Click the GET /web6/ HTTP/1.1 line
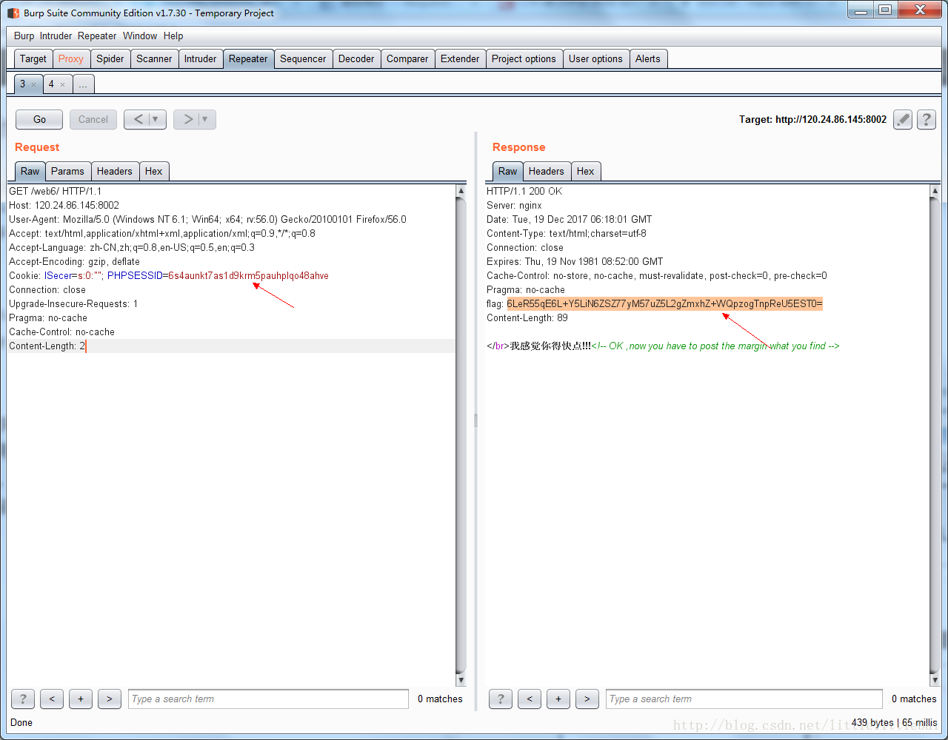 pos(56,191)
